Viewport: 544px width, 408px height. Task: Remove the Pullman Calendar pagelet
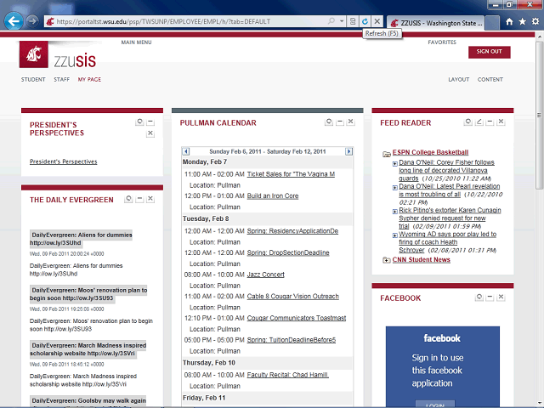(x=351, y=122)
